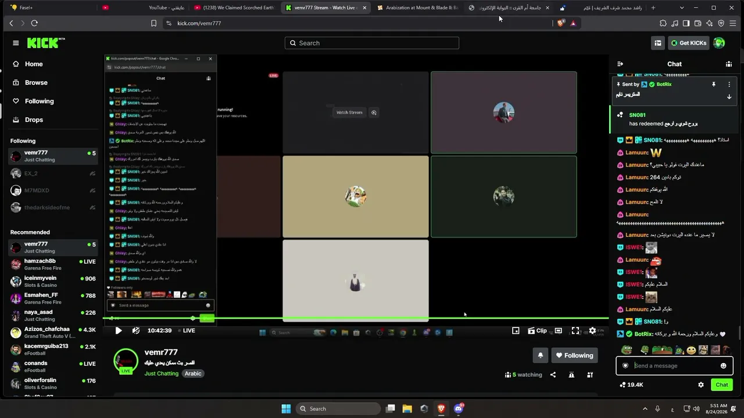Click chat identity badge in message box
Image resolution: width=744 pixels, height=418 pixels.
click(625, 366)
